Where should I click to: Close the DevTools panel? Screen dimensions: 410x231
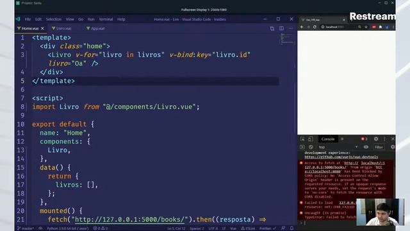(x=393, y=139)
